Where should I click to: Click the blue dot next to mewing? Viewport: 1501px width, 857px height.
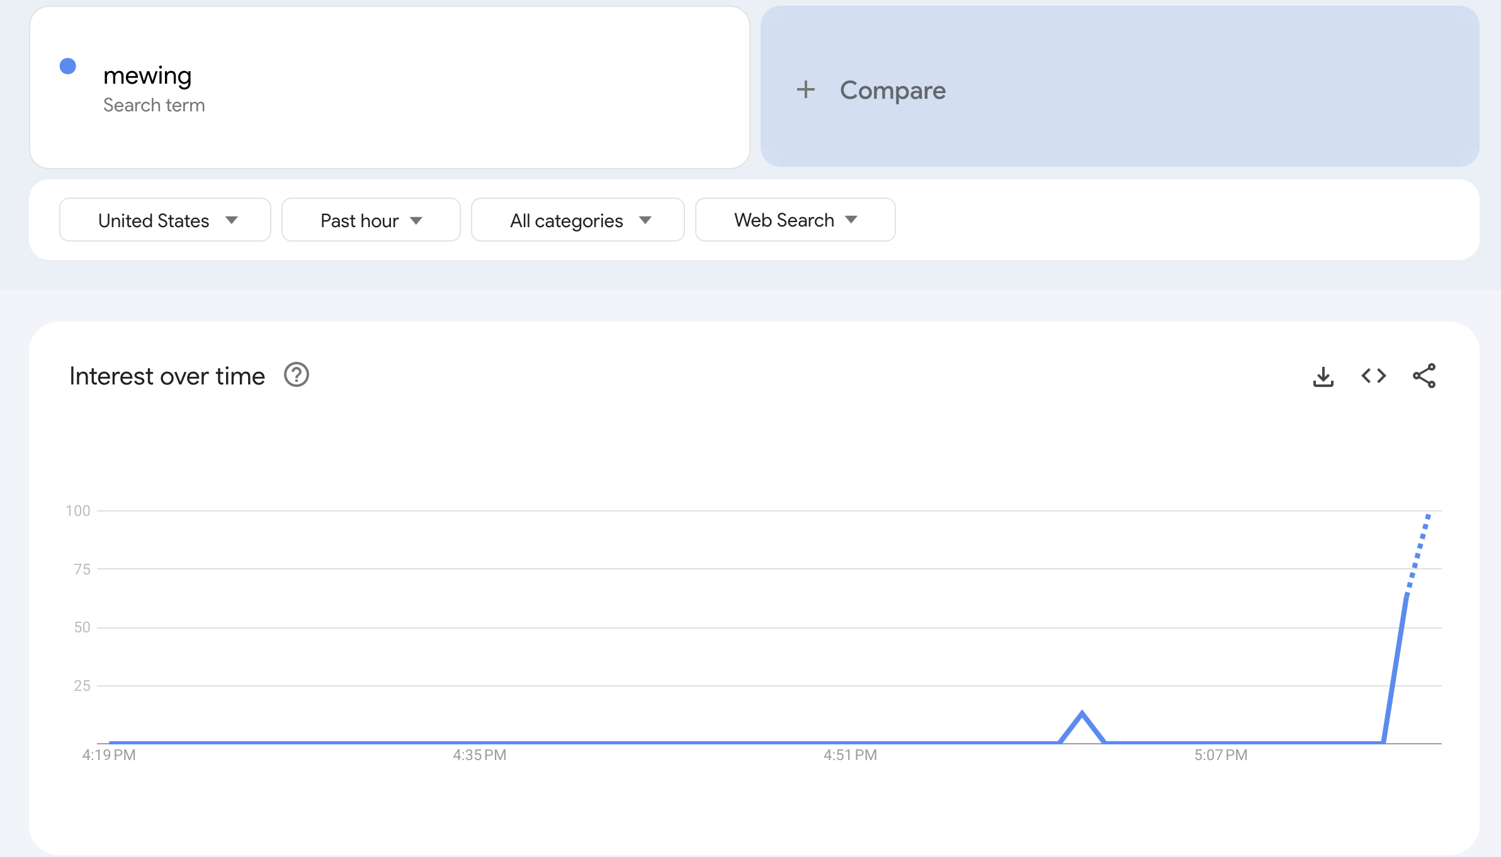68,67
